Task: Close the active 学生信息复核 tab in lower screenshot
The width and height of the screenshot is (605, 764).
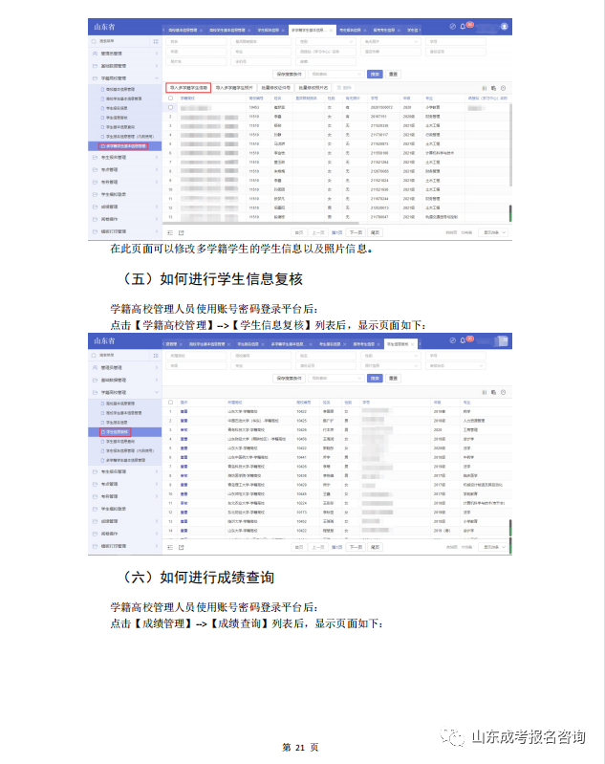Action: [x=413, y=344]
